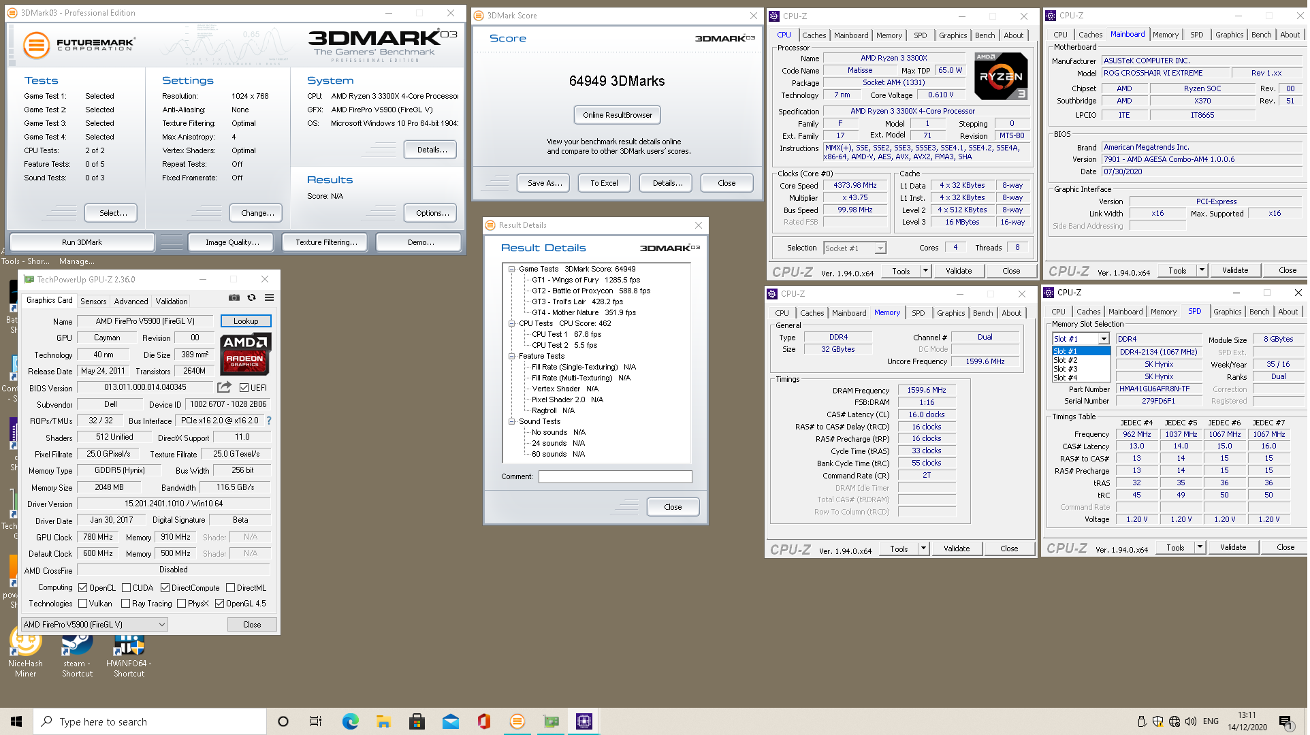Click Validate in the CPU-Z Mainboard window
1310x735 pixels.
coord(1234,270)
